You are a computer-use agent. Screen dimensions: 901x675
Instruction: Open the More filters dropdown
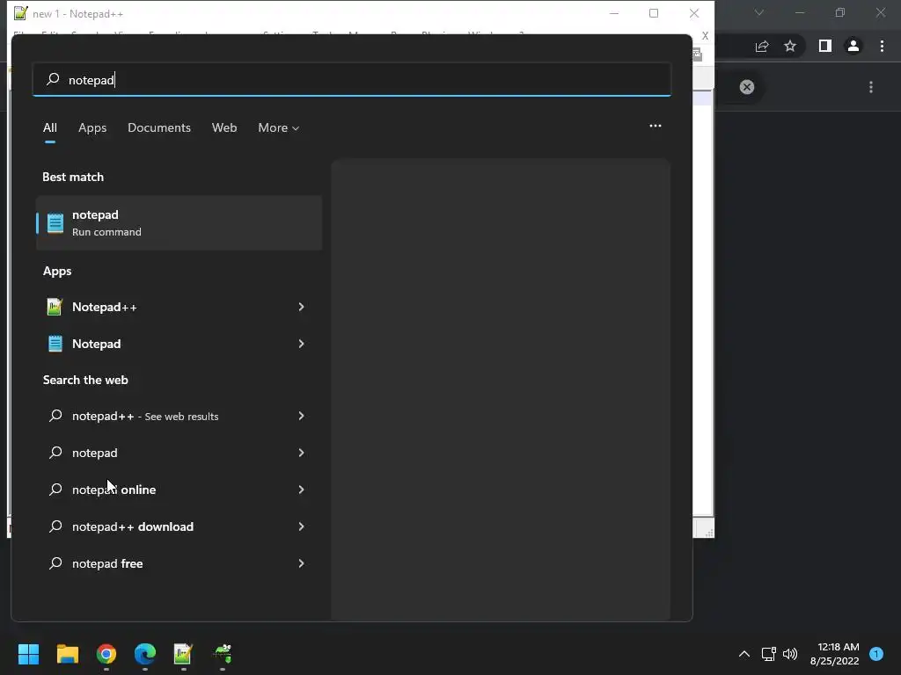279,127
